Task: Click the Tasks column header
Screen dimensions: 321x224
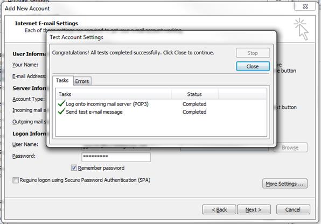Action: (114, 94)
